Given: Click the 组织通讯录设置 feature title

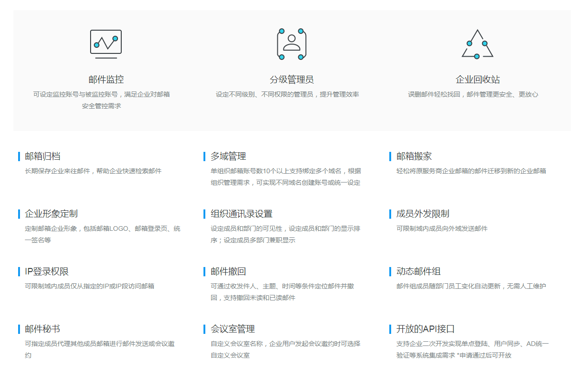Looking at the screenshot, I should 242,214.
